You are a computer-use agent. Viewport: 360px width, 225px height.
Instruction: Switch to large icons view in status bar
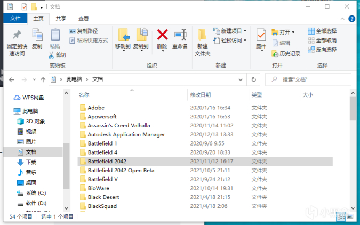(x=350, y=216)
